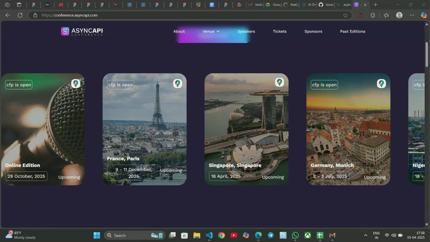Click the "cfp is open" badge on Munich card
Viewport: 430px width, 242px height.
(x=324, y=85)
